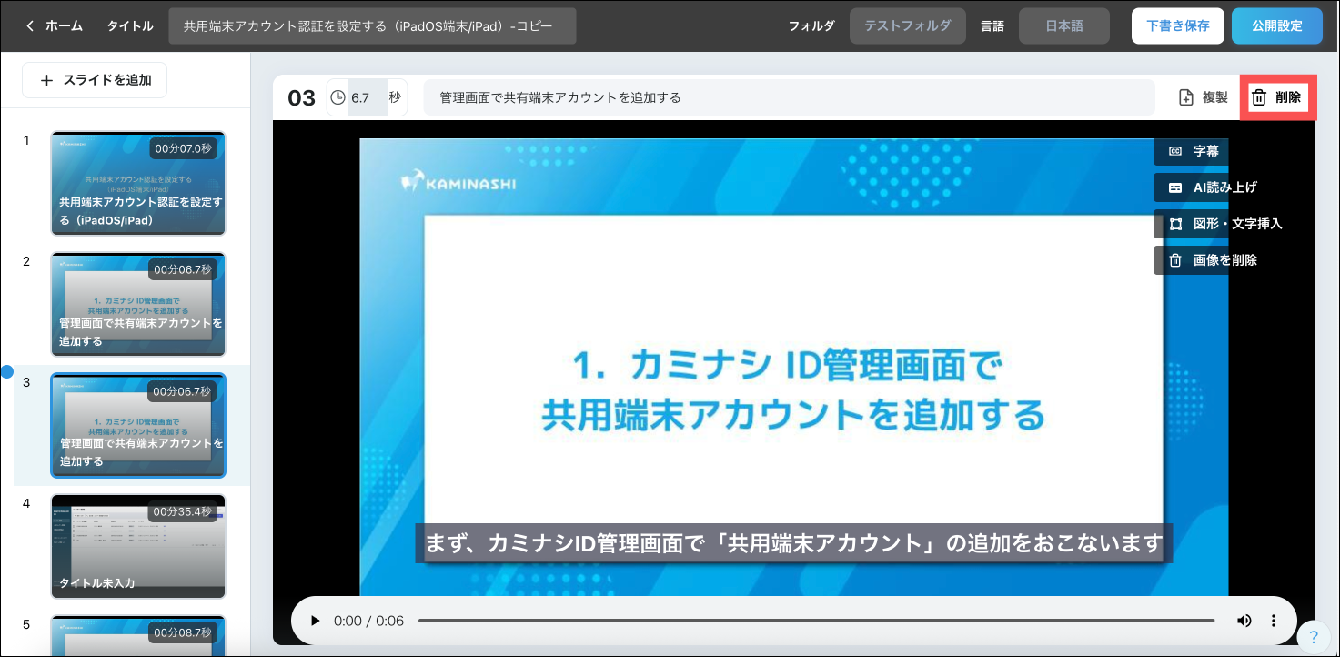
Task: Click スライドを追加 to add a slide
Action: point(95,80)
